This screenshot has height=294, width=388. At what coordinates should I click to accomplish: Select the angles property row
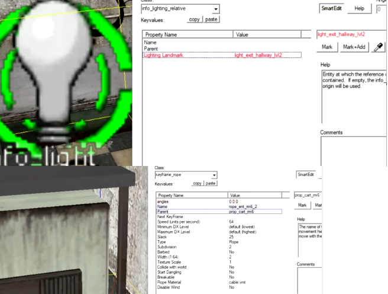(x=219, y=202)
